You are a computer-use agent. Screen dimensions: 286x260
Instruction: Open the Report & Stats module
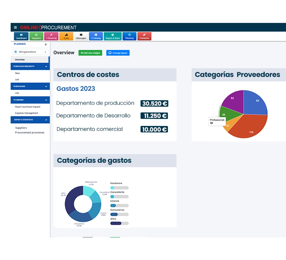point(113,36)
